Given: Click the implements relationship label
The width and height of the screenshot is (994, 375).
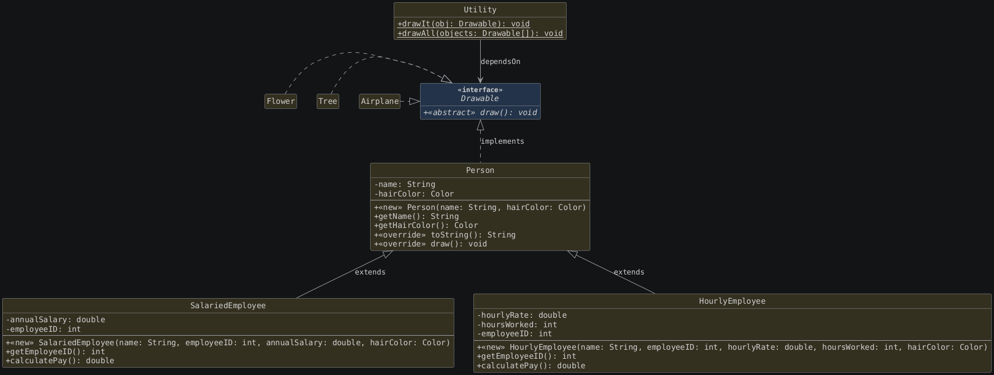Looking at the screenshot, I should [x=503, y=141].
